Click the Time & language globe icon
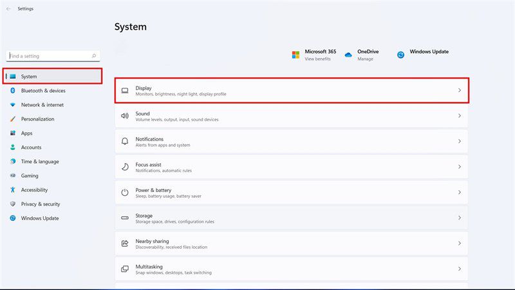Viewport: 515px width, 290px height. click(x=13, y=161)
